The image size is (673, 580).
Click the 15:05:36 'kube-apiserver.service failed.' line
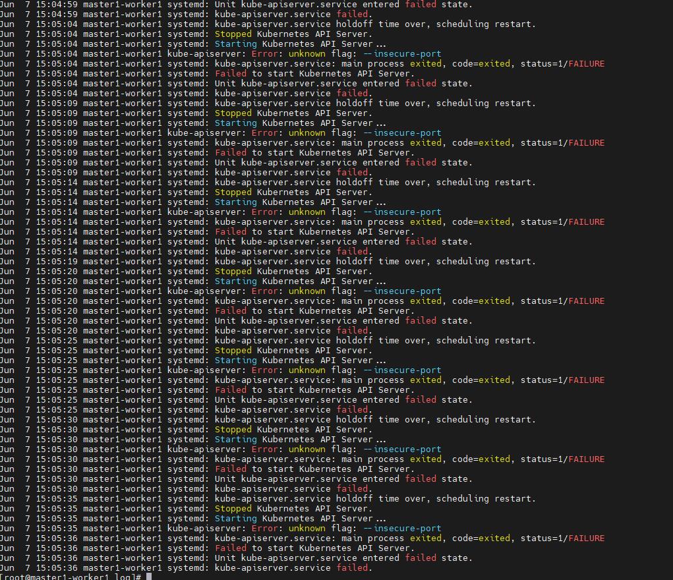[186, 567]
